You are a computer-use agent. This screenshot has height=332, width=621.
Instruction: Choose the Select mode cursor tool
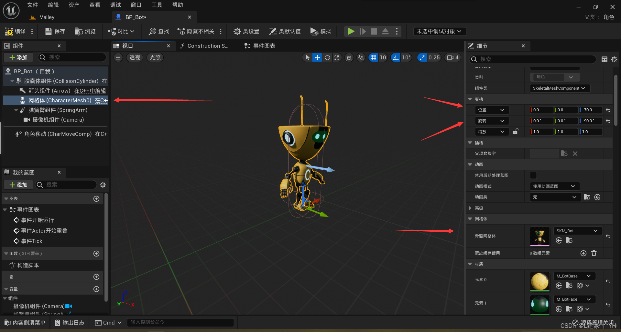(307, 57)
